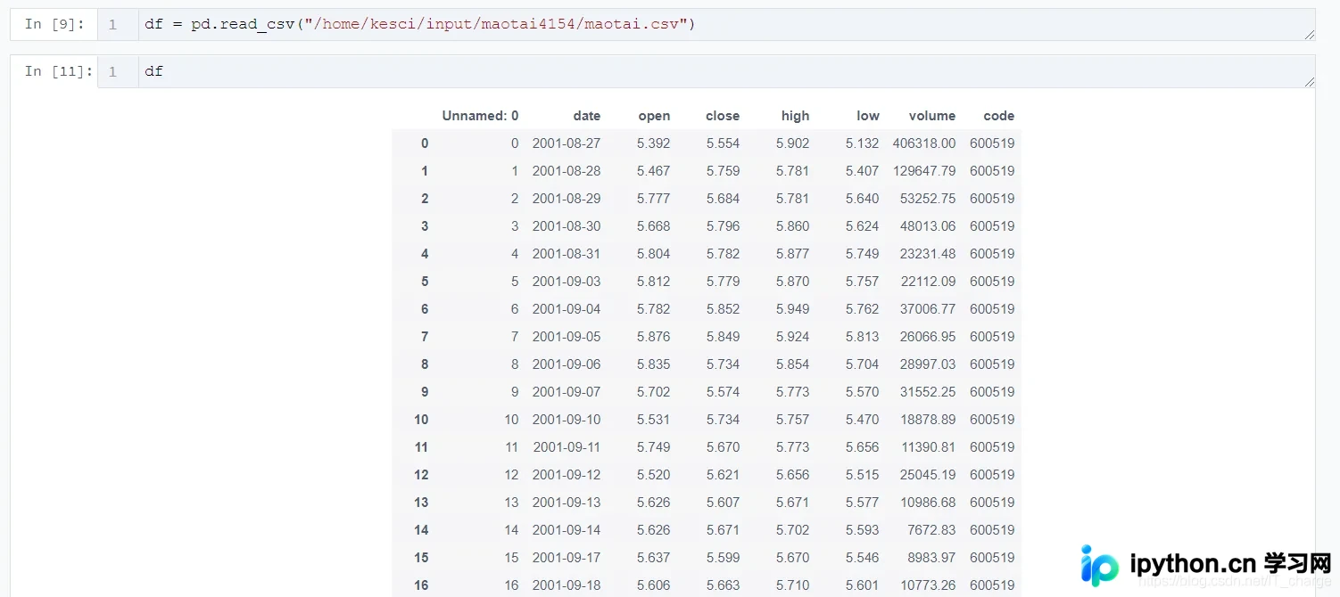Select the date cell 2001-08-27

567,143
